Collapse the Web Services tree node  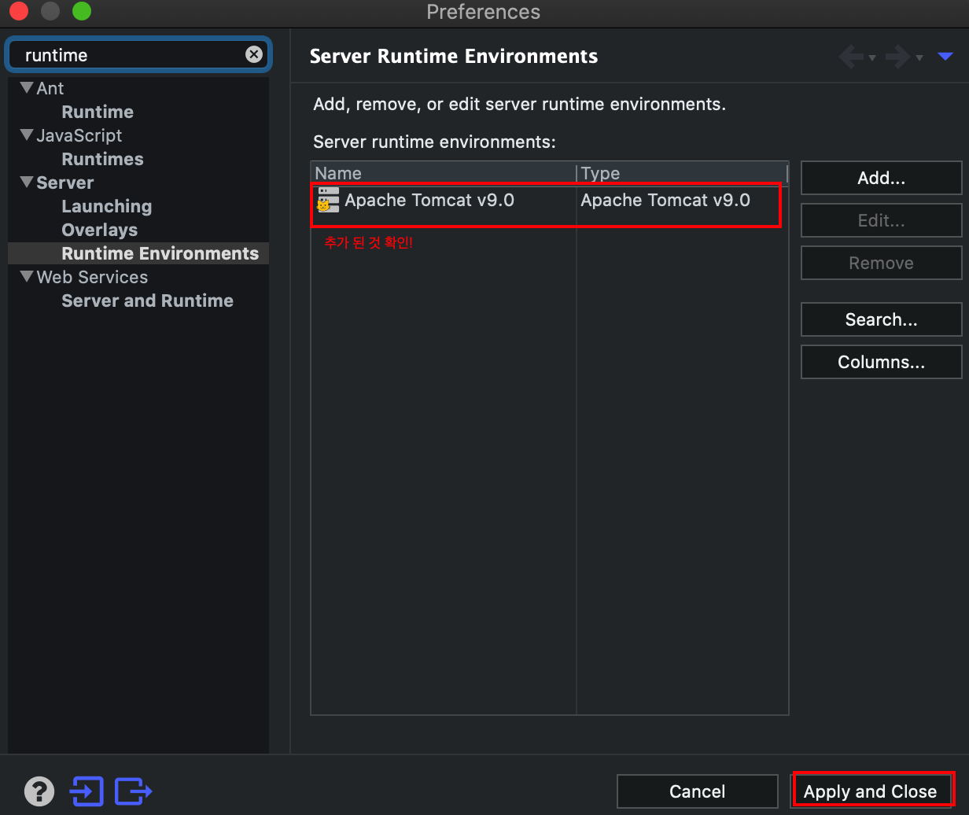click(x=27, y=276)
